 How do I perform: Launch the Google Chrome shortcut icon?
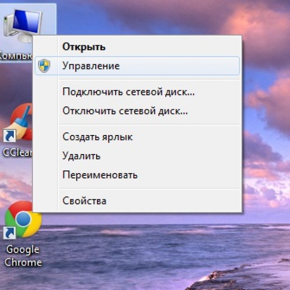pyautogui.click(x=23, y=219)
